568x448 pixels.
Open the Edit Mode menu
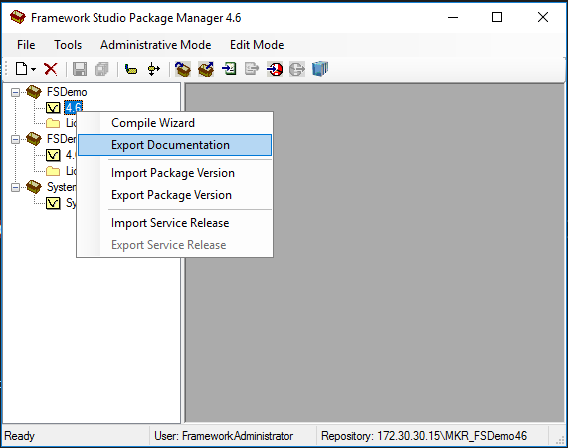click(x=257, y=45)
